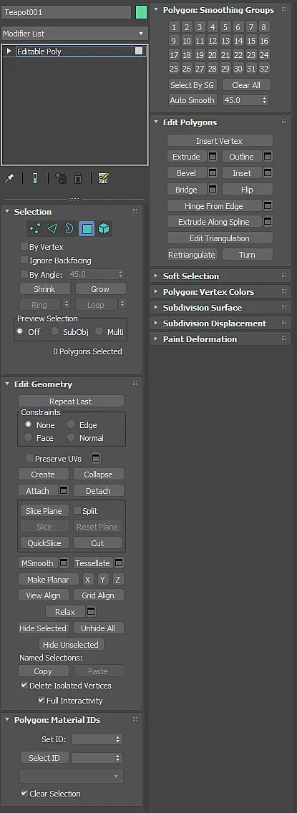Open Extrude settings box icon
The width and height of the screenshot is (297, 813).
click(x=213, y=157)
